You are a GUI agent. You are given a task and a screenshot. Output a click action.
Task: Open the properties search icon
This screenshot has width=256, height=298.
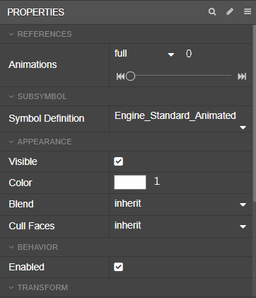pyautogui.click(x=212, y=12)
